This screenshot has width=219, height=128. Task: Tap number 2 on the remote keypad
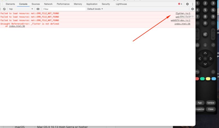(x=205, y=3)
